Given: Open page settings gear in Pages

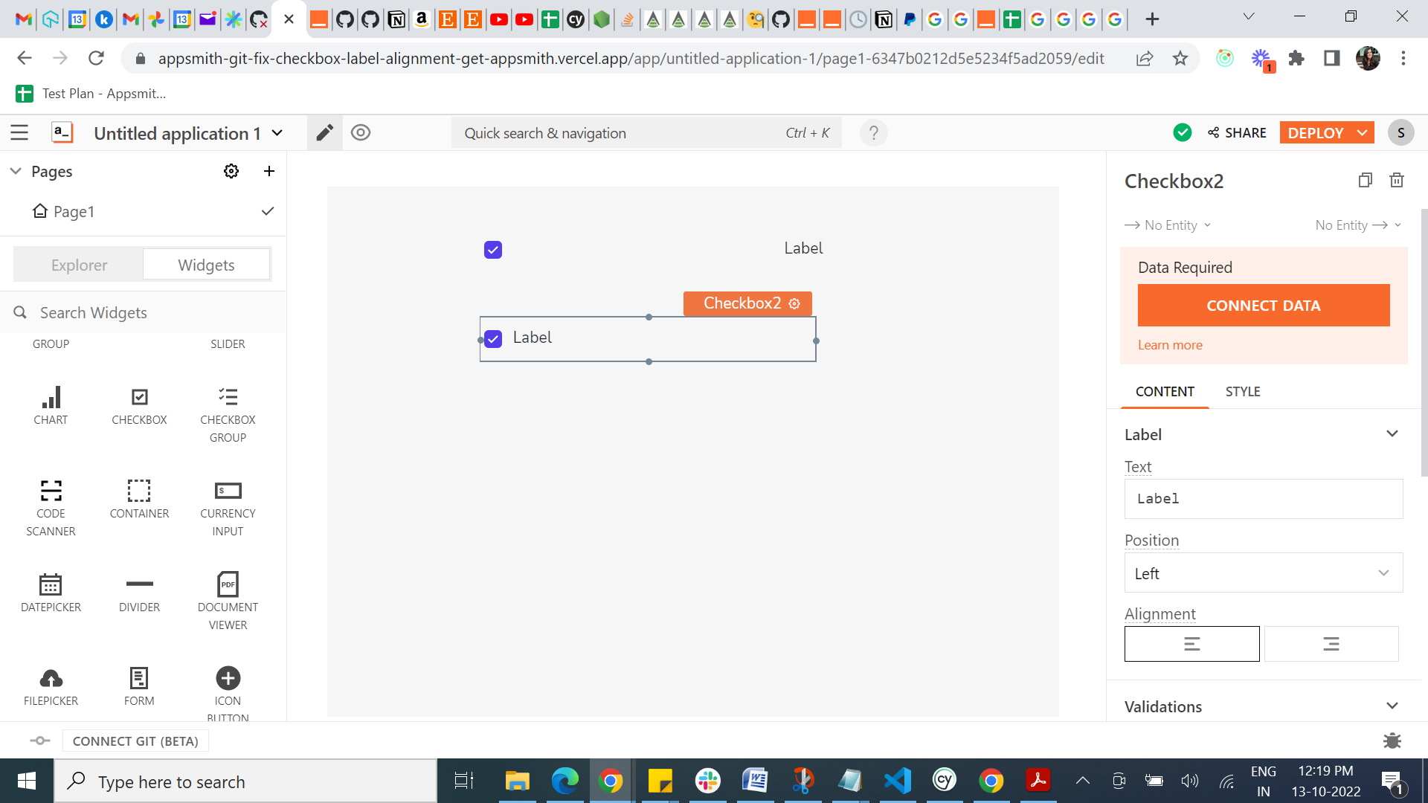Looking at the screenshot, I should click(231, 171).
